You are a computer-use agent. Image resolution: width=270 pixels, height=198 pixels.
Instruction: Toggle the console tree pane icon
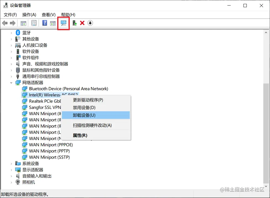coord(24,23)
